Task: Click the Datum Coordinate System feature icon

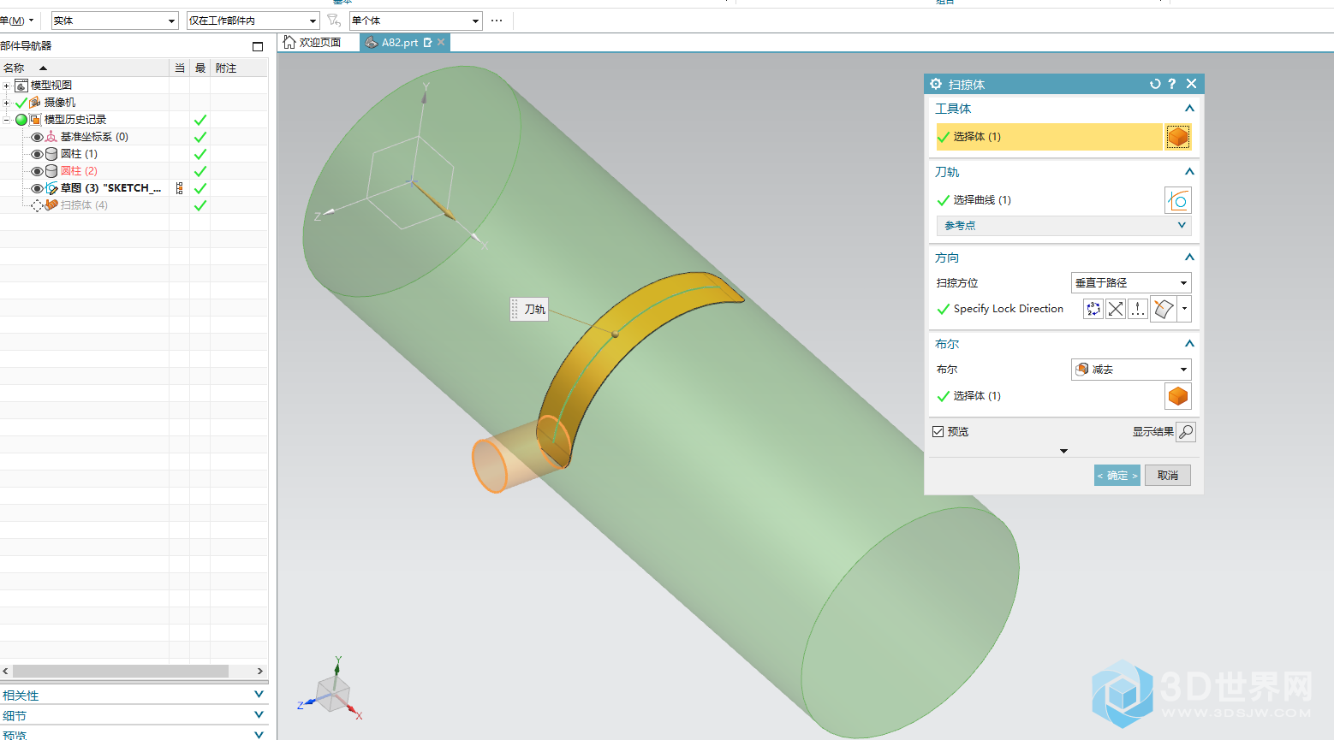Action: pyautogui.click(x=51, y=137)
